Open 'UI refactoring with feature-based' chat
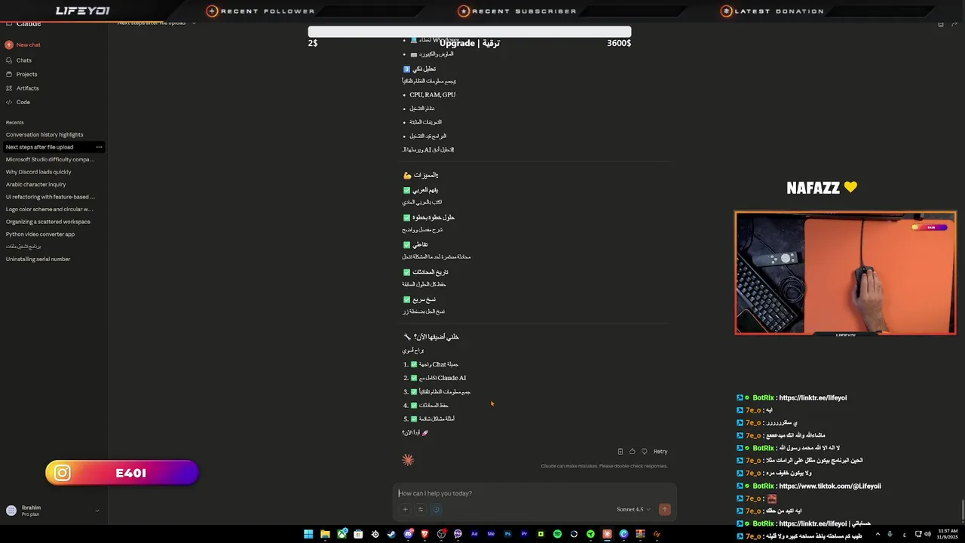 tap(50, 197)
